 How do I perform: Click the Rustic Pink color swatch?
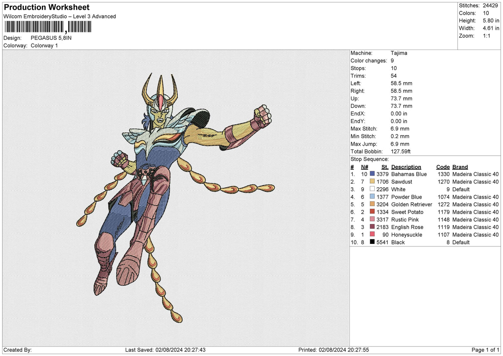tap(372, 220)
